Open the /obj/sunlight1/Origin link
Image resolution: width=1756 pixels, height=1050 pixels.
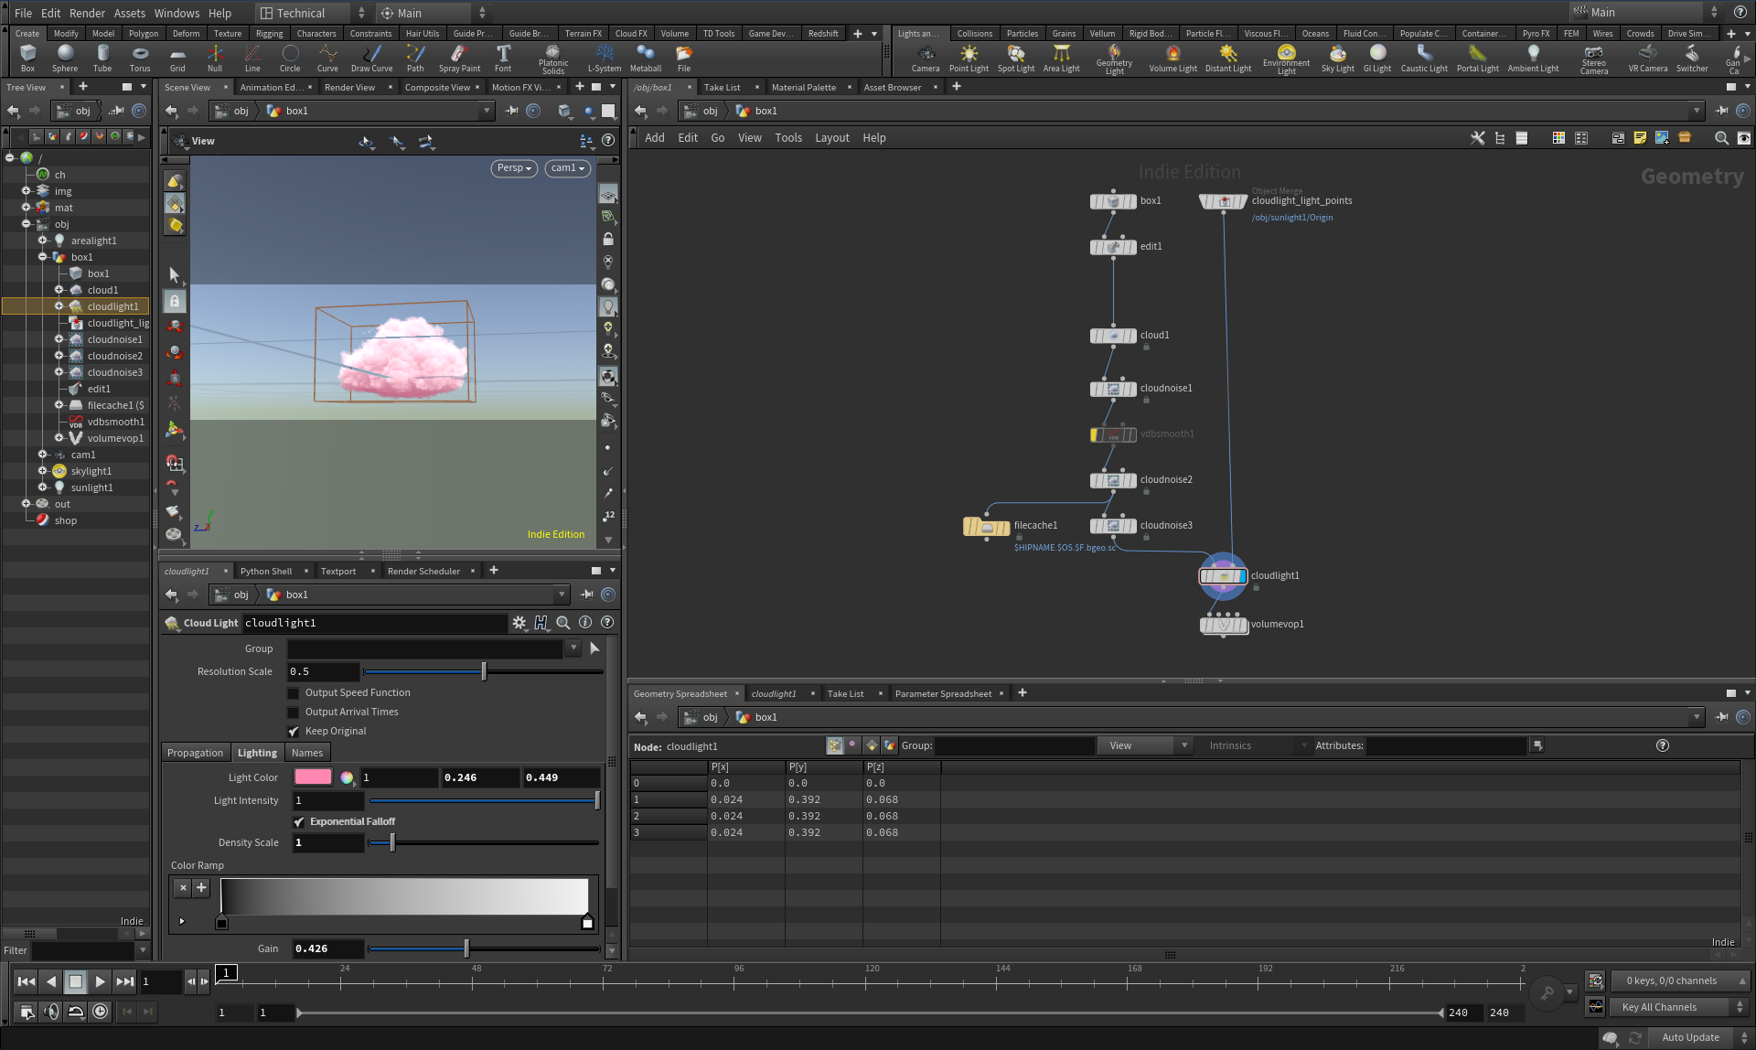tap(1292, 218)
